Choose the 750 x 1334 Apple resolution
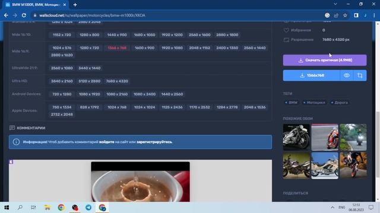The height and width of the screenshot is (213, 380). [x=62, y=107]
